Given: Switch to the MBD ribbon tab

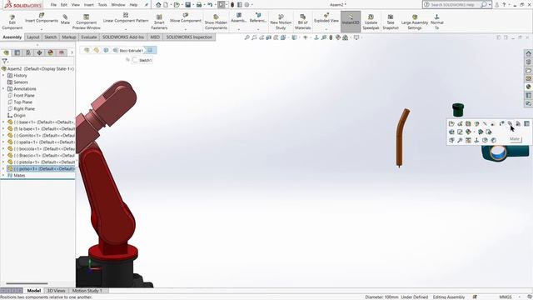Looking at the screenshot, I should (155, 37).
